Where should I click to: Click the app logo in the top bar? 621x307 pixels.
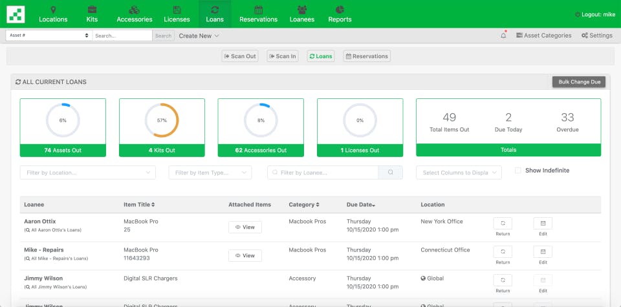click(x=16, y=14)
